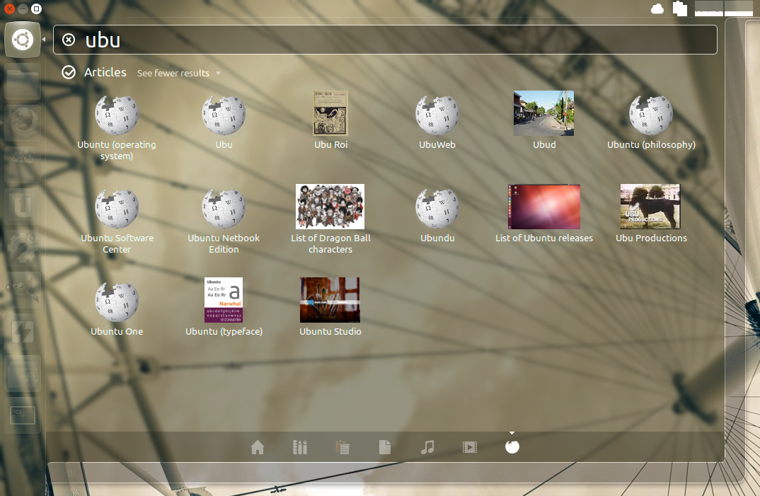Image resolution: width=760 pixels, height=496 pixels.
Task: Open the Ubuntu Software Center article
Action: tap(116, 221)
